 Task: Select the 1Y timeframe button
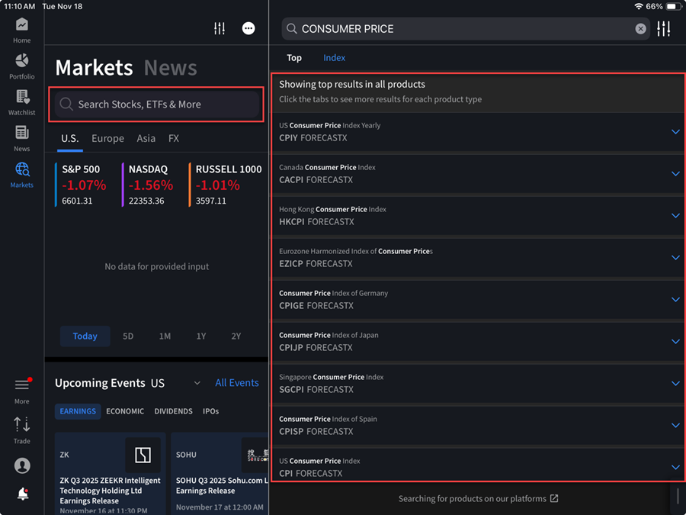[x=200, y=336]
